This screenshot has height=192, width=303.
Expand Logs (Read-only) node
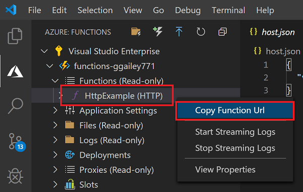(55, 140)
